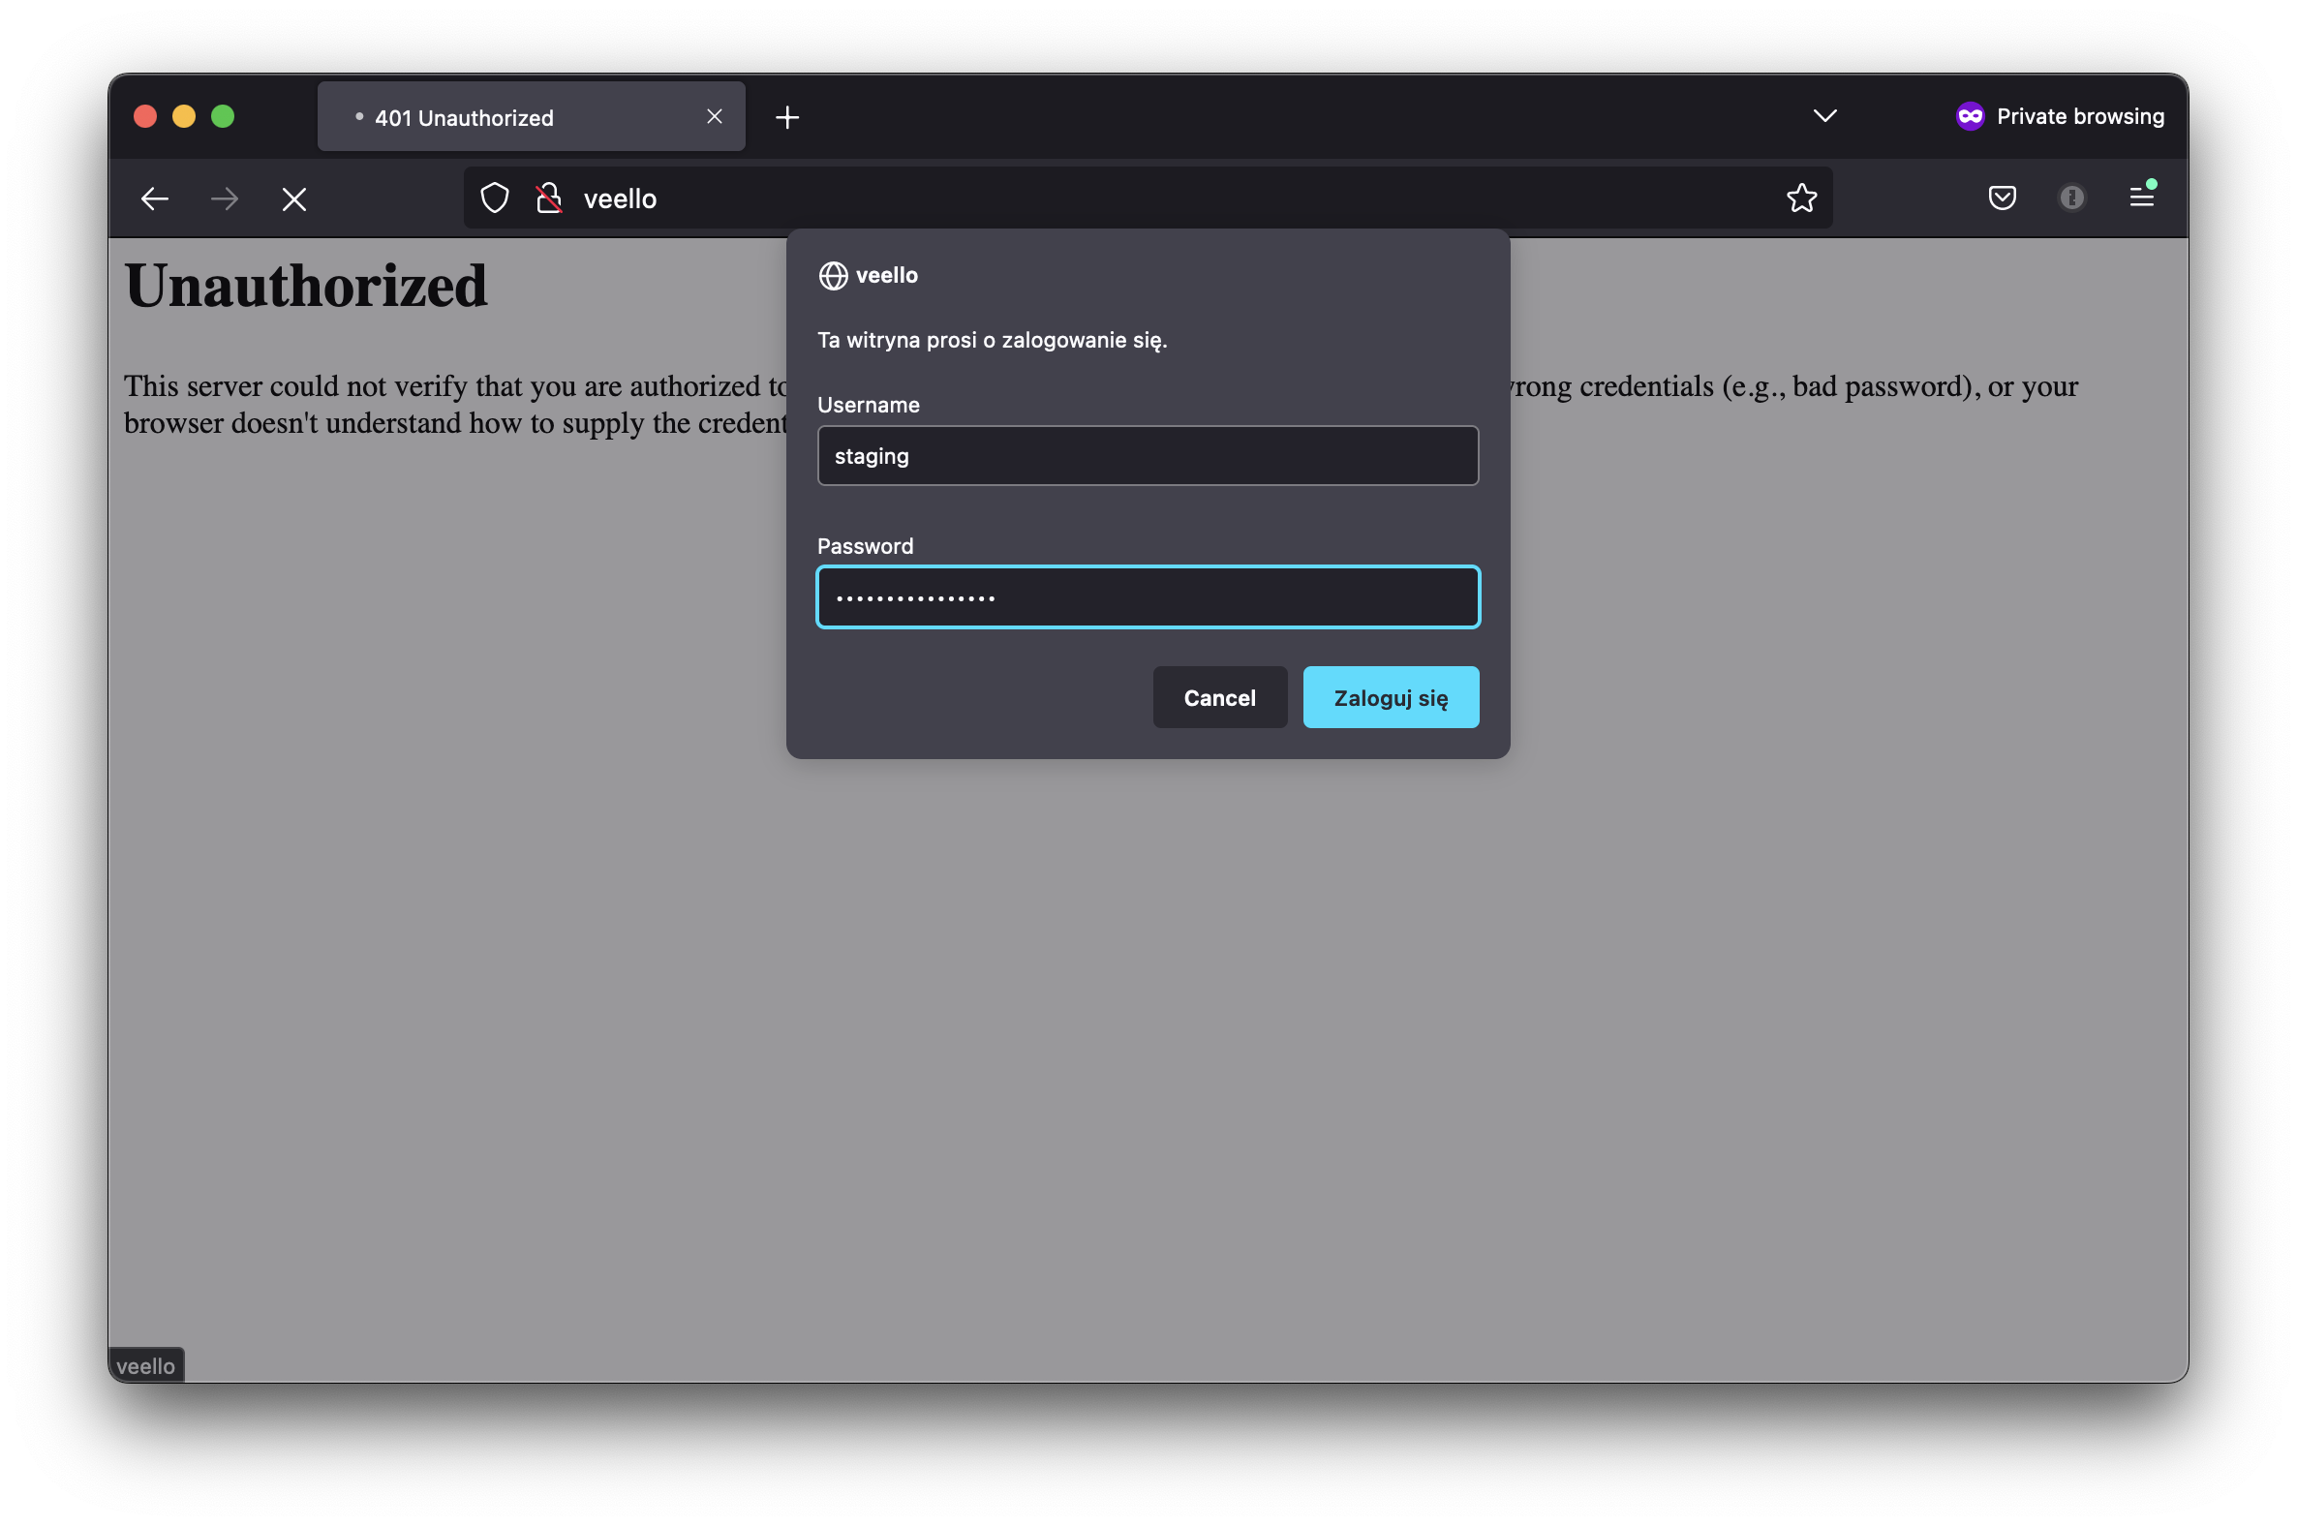The image size is (2297, 1526).
Task: Click the forward navigation arrow
Action: point(225,198)
